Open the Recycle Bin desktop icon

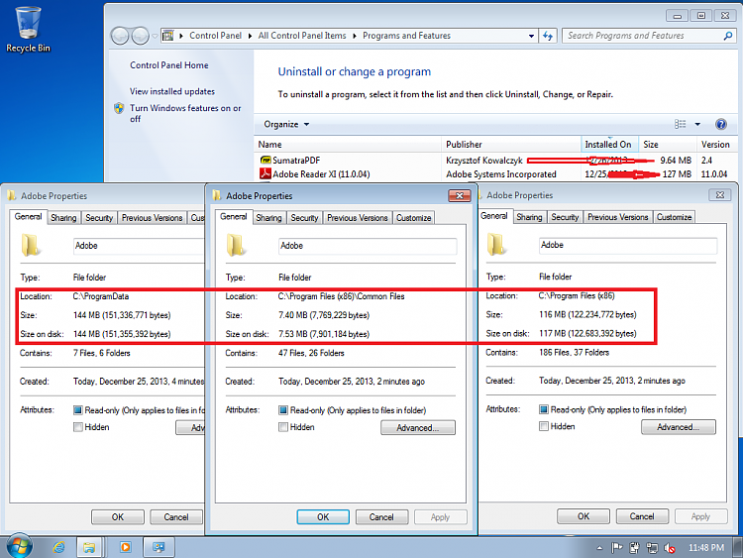click(28, 29)
